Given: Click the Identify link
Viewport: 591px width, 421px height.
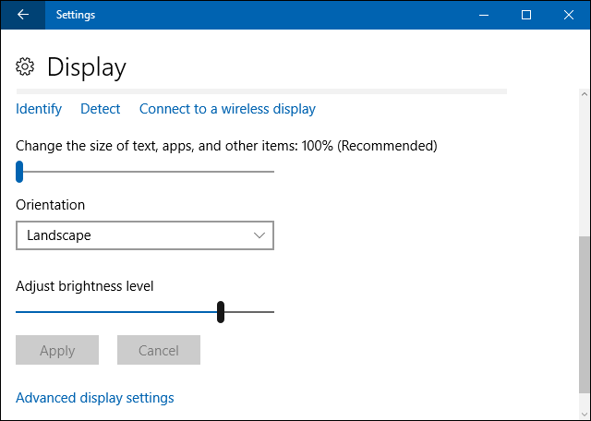Looking at the screenshot, I should pos(39,109).
